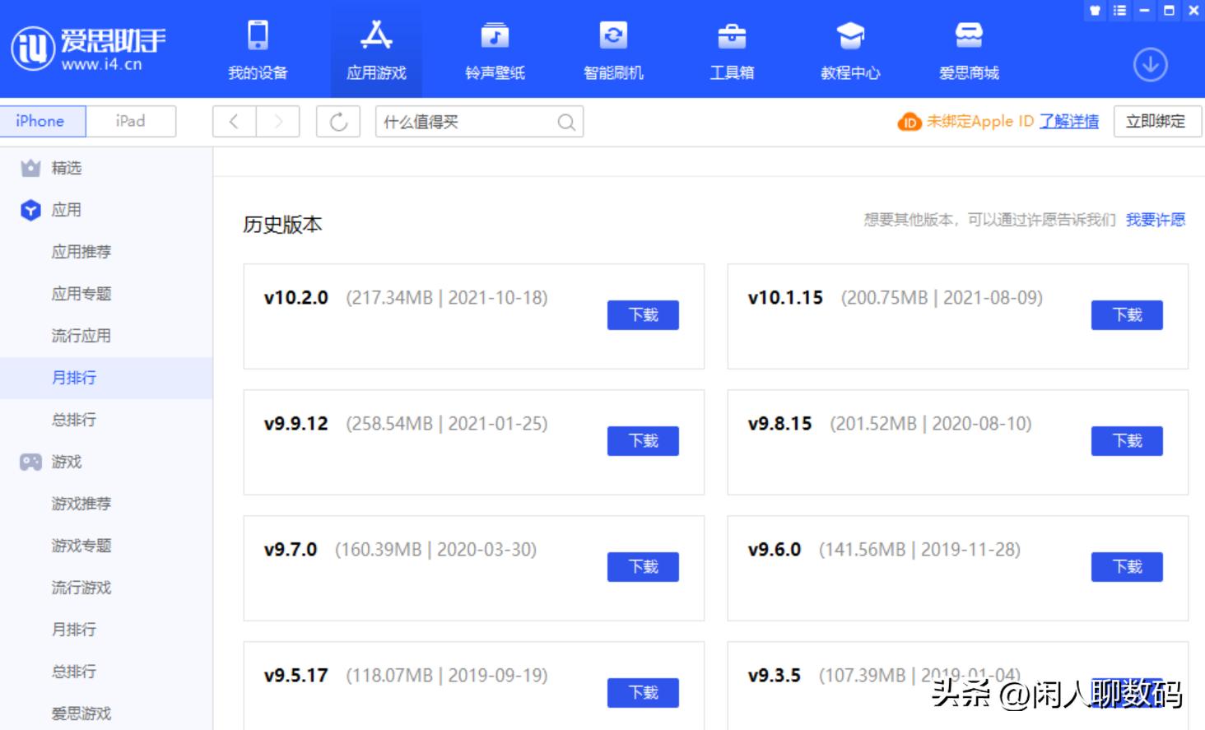This screenshot has width=1205, height=730.
Task: Visit the 爱思商城 store
Action: click(x=968, y=49)
